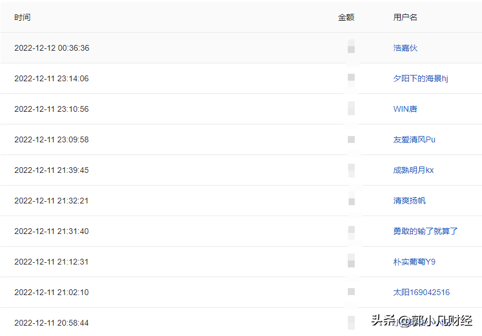Select timestamp 2022-12-11 20:58:44
Screen dimensions: 482x336
51,323
